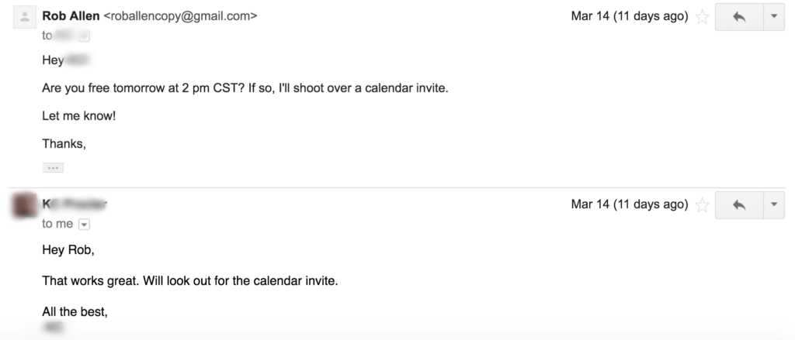The width and height of the screenshot is (795, 340).
Task: Show details arrow next to "to me"
Action: pos(85,225)
